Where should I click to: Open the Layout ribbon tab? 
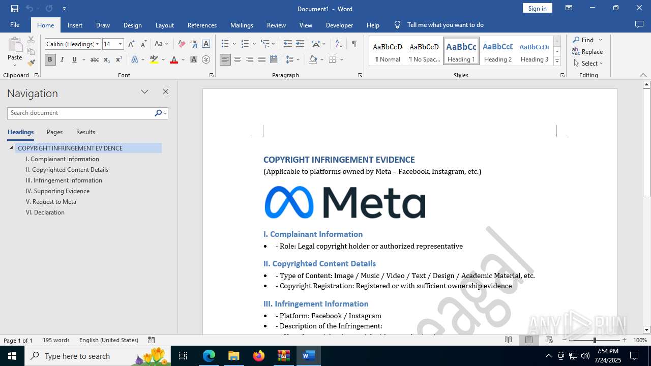tap(164, 25)
